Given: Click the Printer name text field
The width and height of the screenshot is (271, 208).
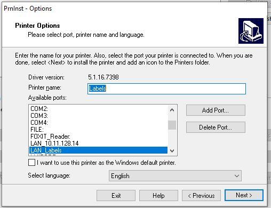Looking at the screenshot, I should click(x=166, y=89).
